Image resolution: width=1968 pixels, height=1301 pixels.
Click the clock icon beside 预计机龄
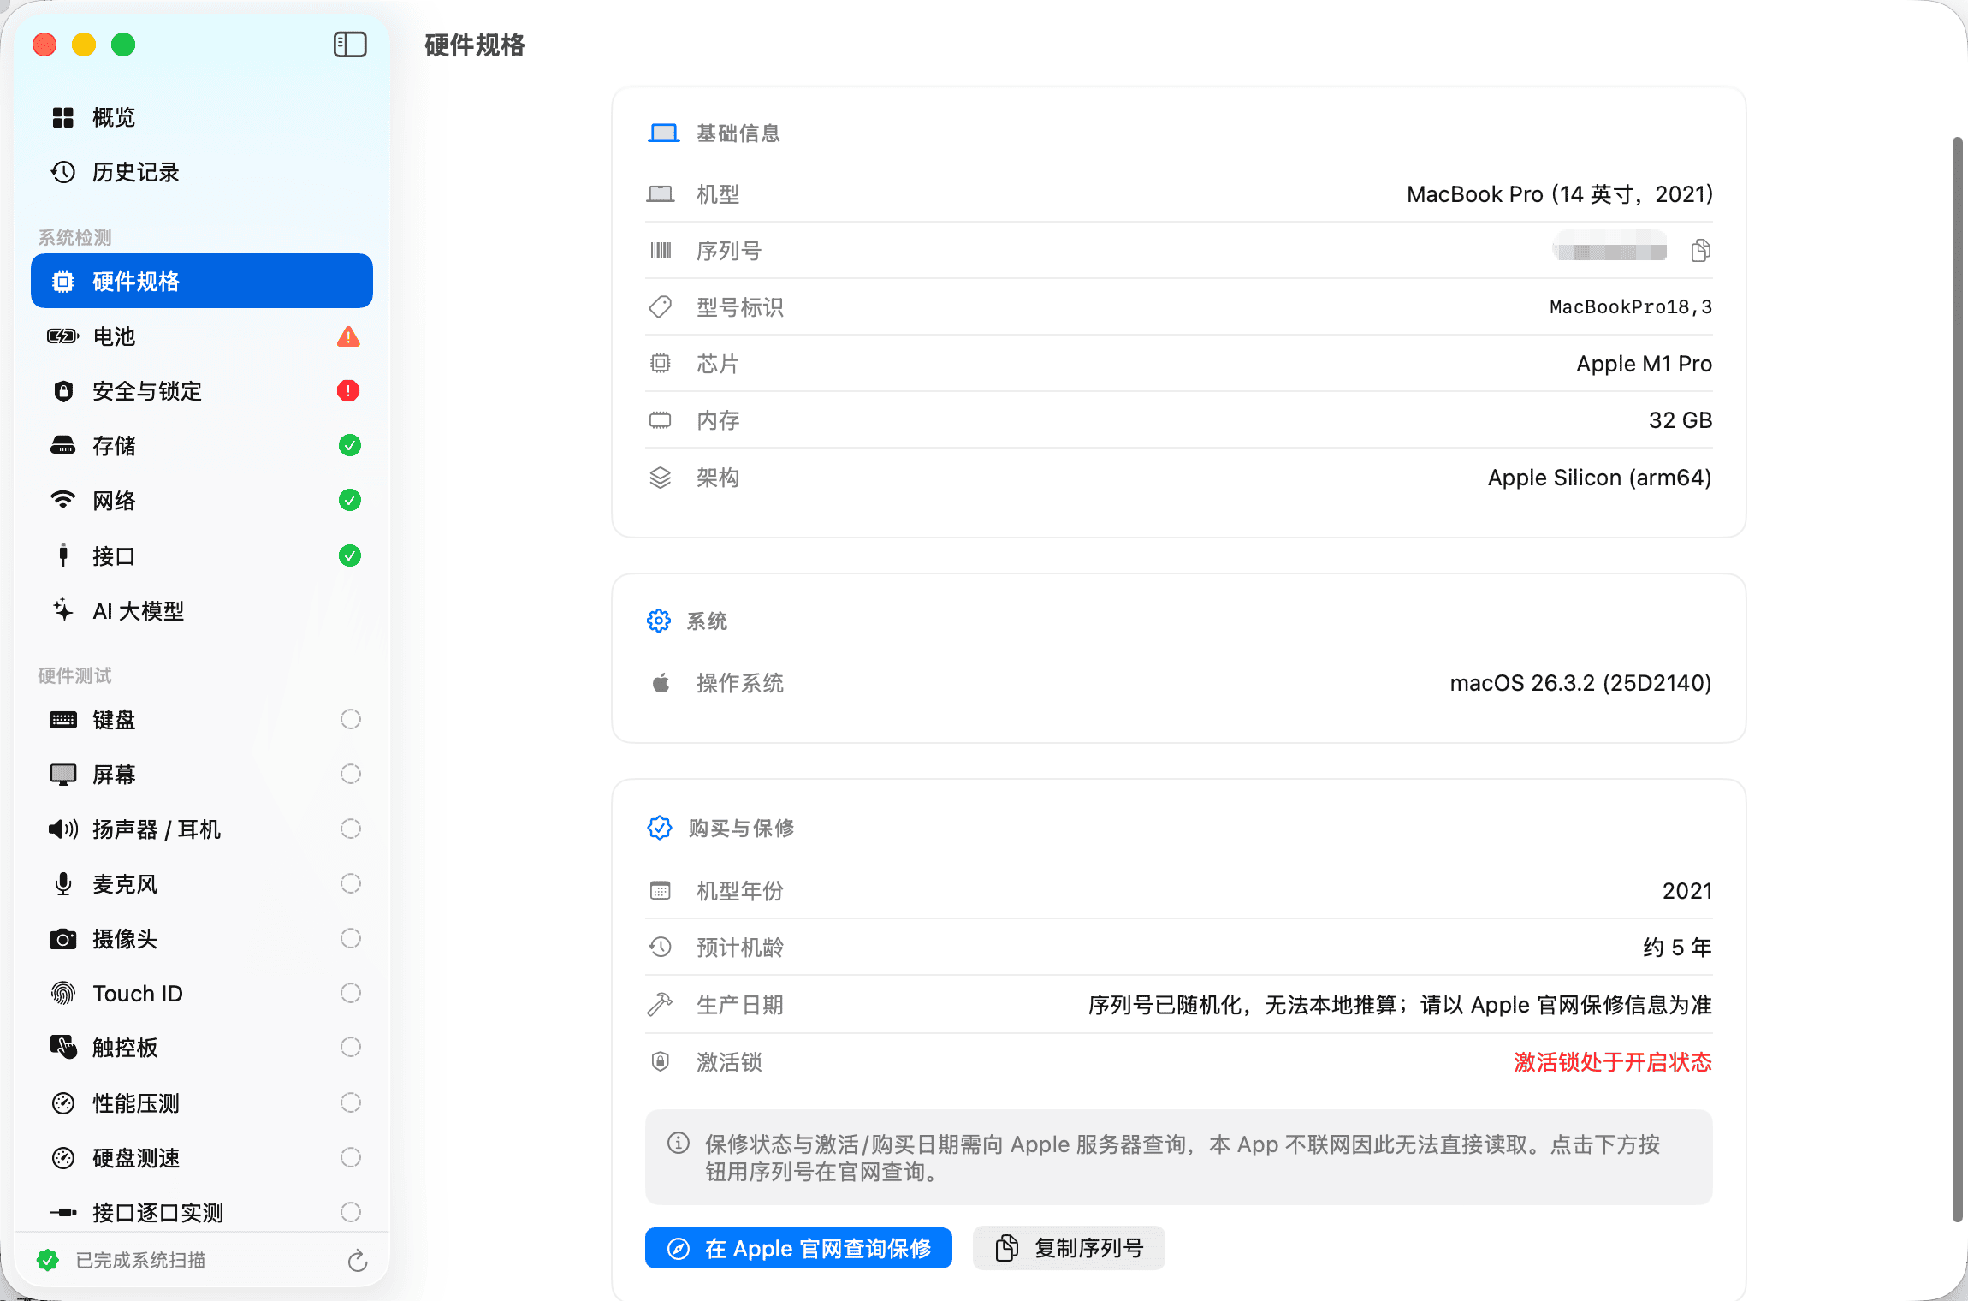coord(661,947)
